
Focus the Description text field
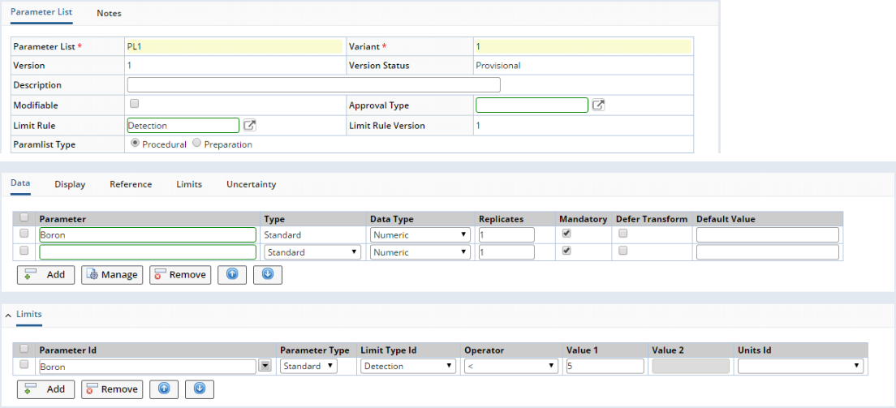pos(314,84)
